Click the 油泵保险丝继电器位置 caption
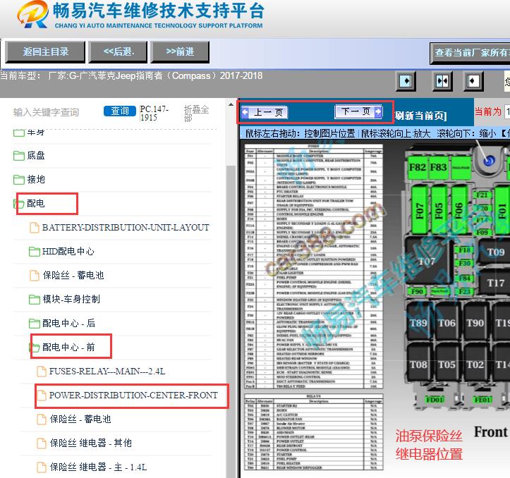This screenshot has width=510, height=478. pos(429,445)
